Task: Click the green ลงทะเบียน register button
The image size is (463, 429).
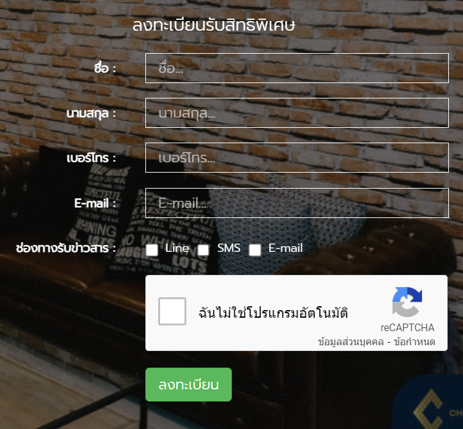Action: pyautogui.click(x=188, y=384)
